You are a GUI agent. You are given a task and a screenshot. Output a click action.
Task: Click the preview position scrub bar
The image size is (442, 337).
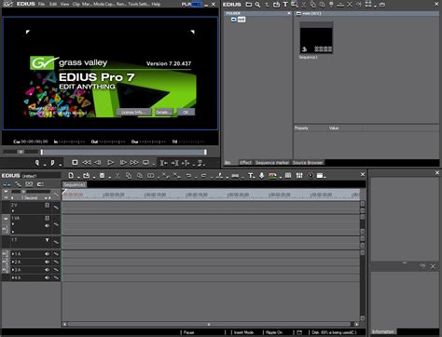click(123, 152)
